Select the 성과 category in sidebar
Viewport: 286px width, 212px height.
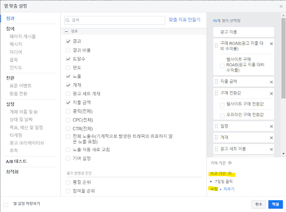(10, 18)
